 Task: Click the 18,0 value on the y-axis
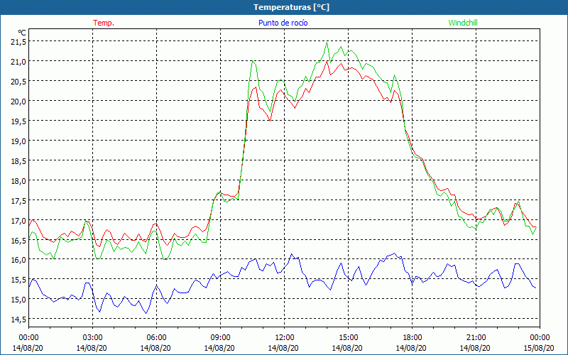pos(18,181)
